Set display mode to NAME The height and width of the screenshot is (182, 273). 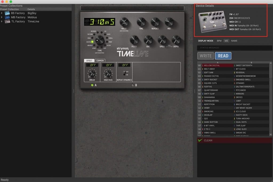click(234, 41)
